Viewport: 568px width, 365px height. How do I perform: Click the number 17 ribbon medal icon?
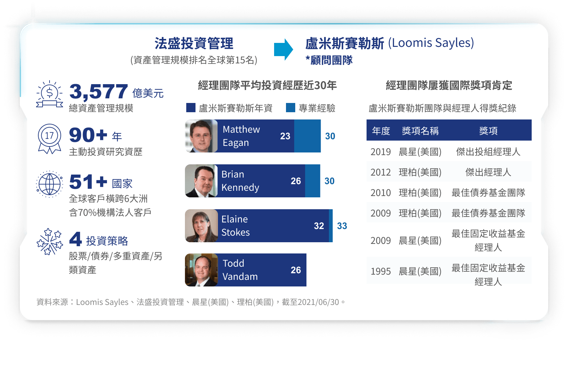click(x=50, y=139)
